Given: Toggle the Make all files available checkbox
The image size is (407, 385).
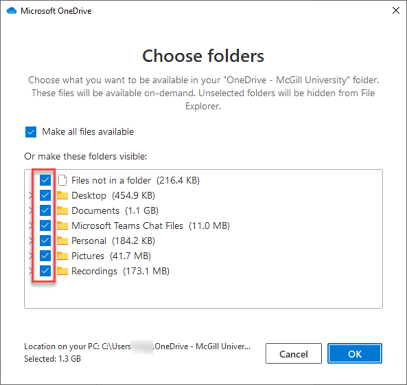Looking at the screenshot, I should [30, 132].
